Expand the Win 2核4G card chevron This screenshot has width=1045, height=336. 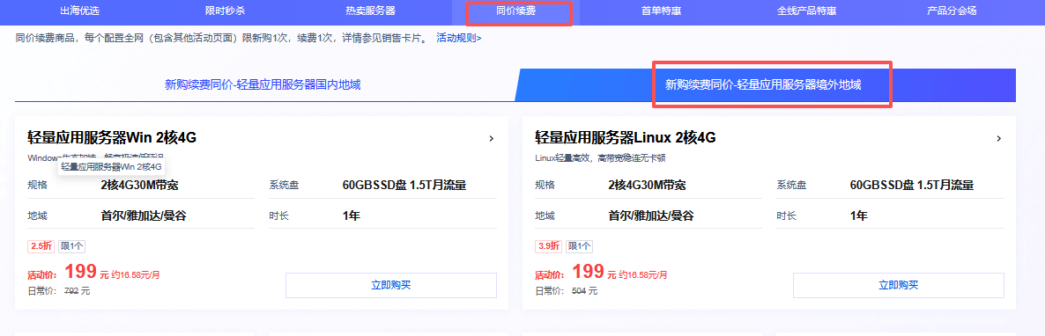491,138
